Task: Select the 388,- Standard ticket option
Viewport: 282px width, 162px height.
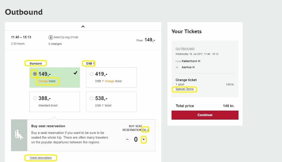Action: point(35,99)
